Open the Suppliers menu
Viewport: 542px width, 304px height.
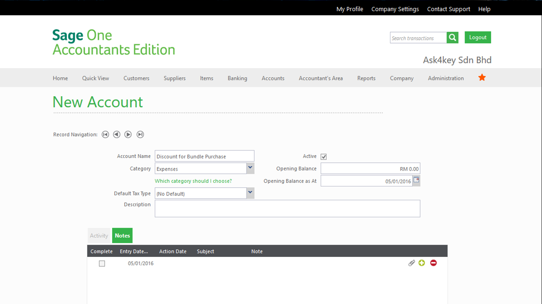coord(175,78)
